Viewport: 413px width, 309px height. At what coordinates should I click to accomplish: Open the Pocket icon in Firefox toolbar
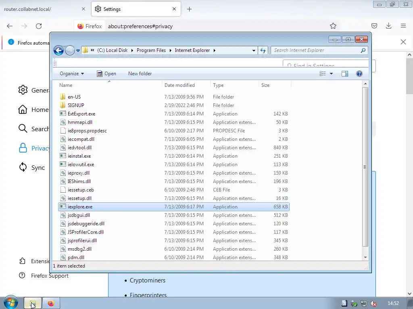coord(374,26)
